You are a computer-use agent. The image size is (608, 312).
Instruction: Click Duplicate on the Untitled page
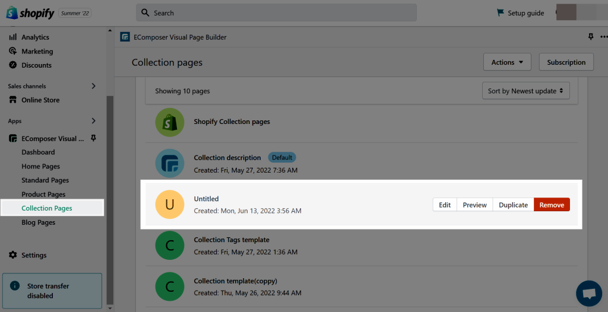pyautogui.click(x=513, y=205)
